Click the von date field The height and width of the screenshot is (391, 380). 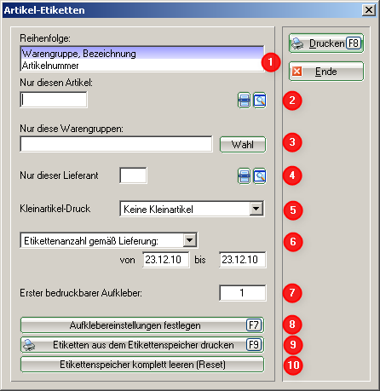coord(166,260)
